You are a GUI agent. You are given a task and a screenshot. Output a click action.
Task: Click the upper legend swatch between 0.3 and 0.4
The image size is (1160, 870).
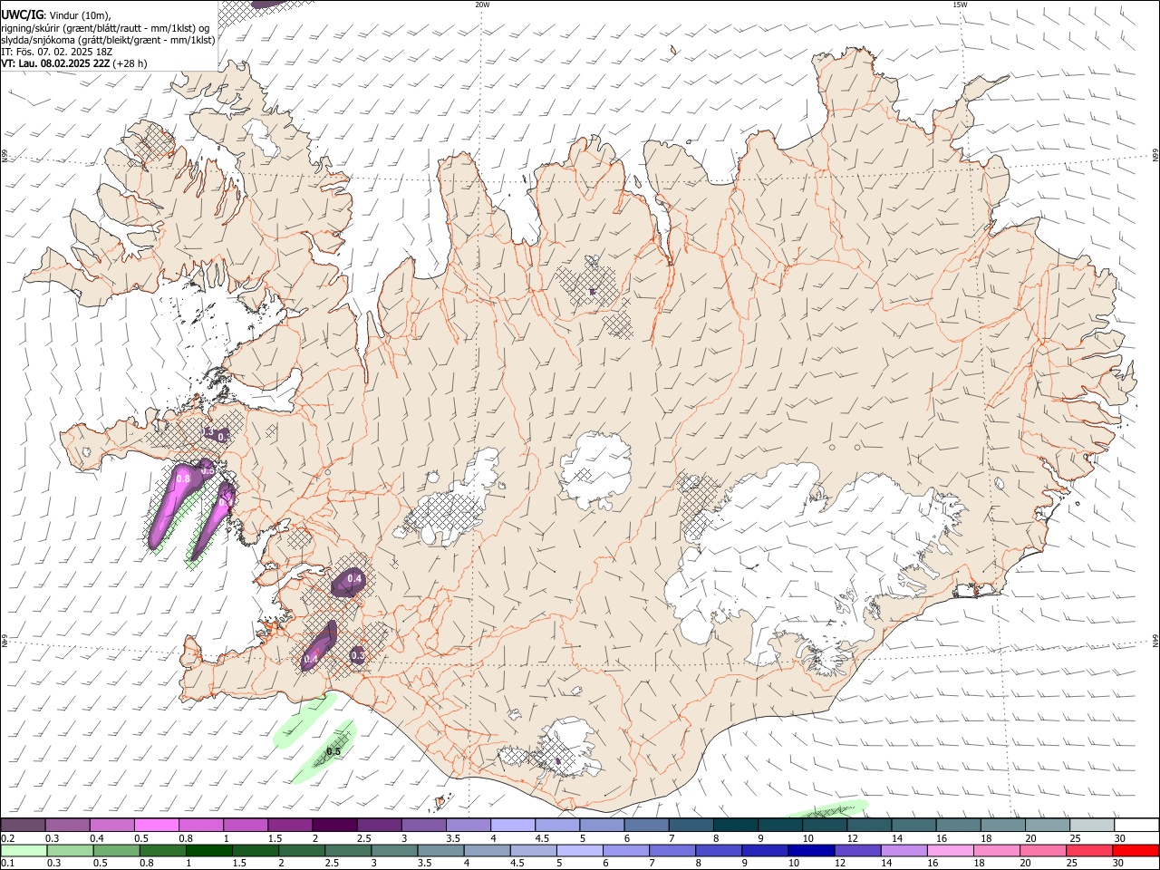[67, 825]
